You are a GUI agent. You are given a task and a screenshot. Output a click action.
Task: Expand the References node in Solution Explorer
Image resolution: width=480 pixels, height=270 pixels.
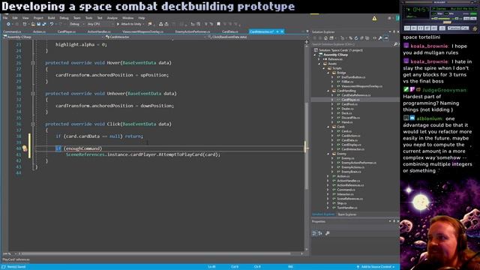319,59
